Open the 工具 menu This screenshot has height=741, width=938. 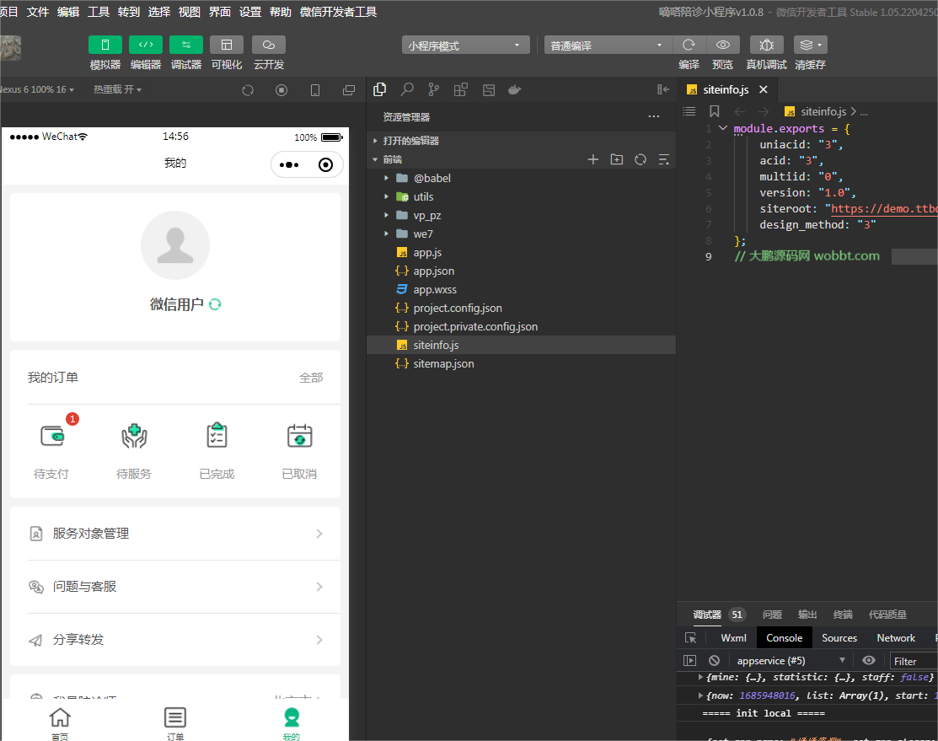click(99, 12)
